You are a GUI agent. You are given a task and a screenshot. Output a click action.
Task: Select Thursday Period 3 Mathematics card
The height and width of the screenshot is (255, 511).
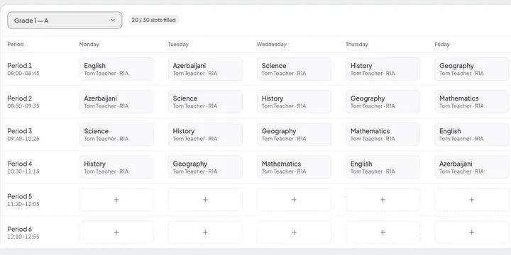click(x=383, y=135)
